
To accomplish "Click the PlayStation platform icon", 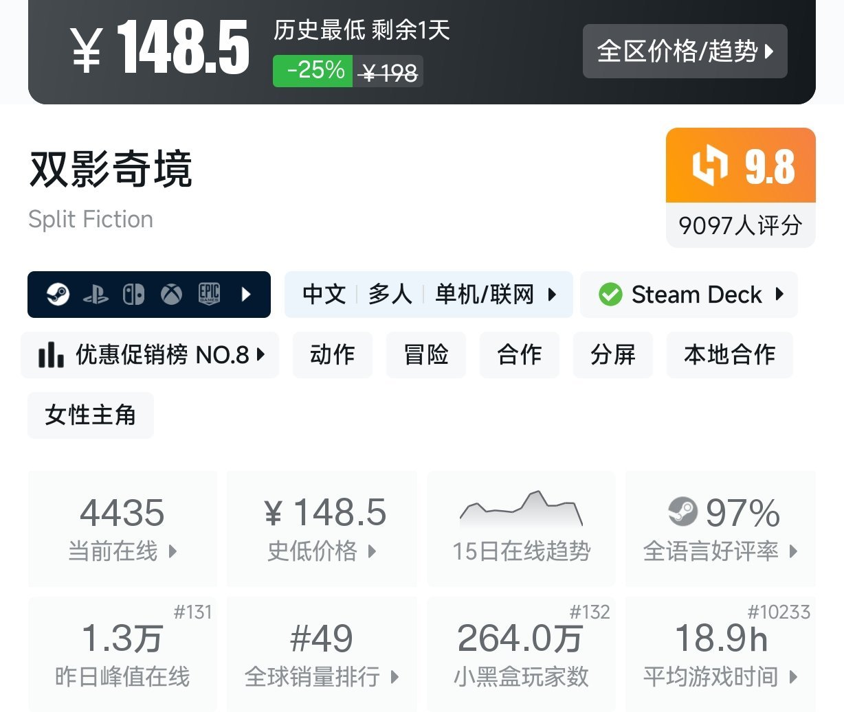I will point(96,295).
